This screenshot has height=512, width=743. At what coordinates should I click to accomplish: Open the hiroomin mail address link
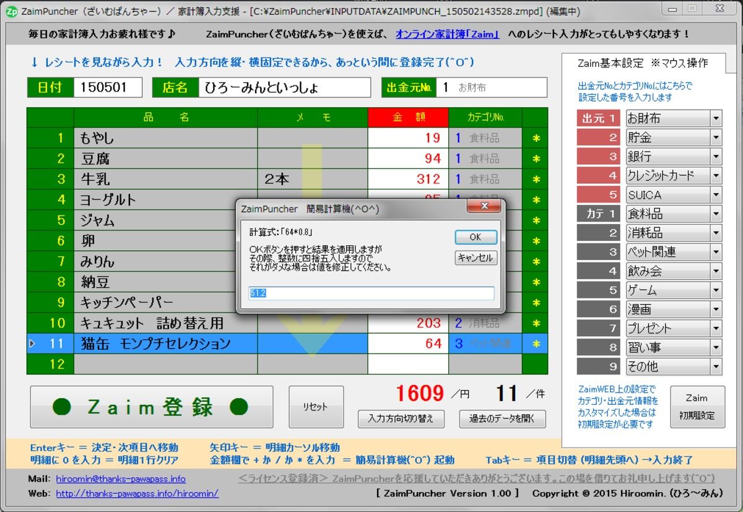[x=121, y=479]
